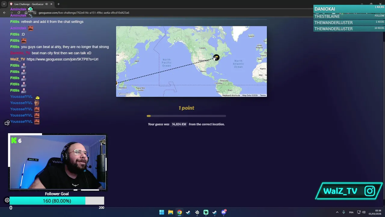The height and width of the screenshot is (217, 385).
Task: Mute the GeoGuessr tab via speaker icon
Action: [46, 4]
